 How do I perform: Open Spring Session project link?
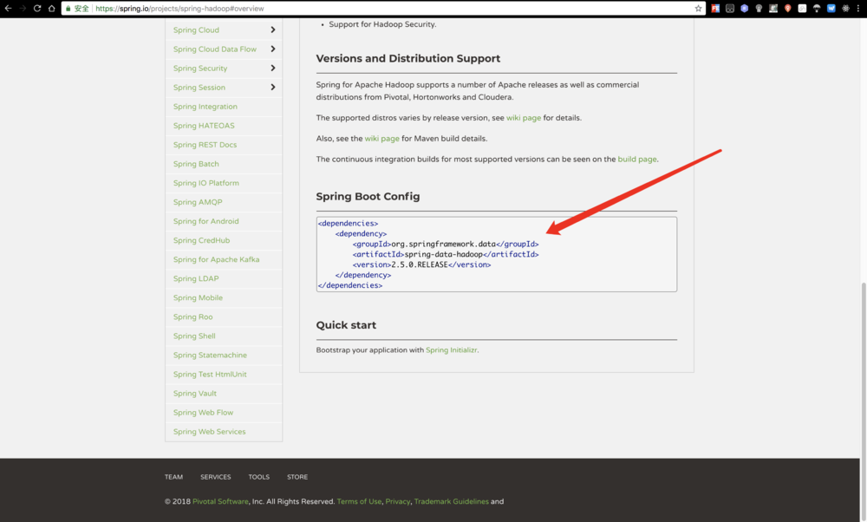199,88
